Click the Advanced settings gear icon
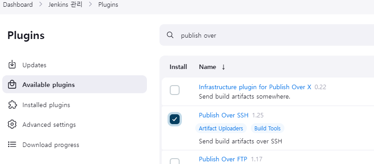Image resolution: width=374 pixels, height=164 pixels. (x=12, y=125)
